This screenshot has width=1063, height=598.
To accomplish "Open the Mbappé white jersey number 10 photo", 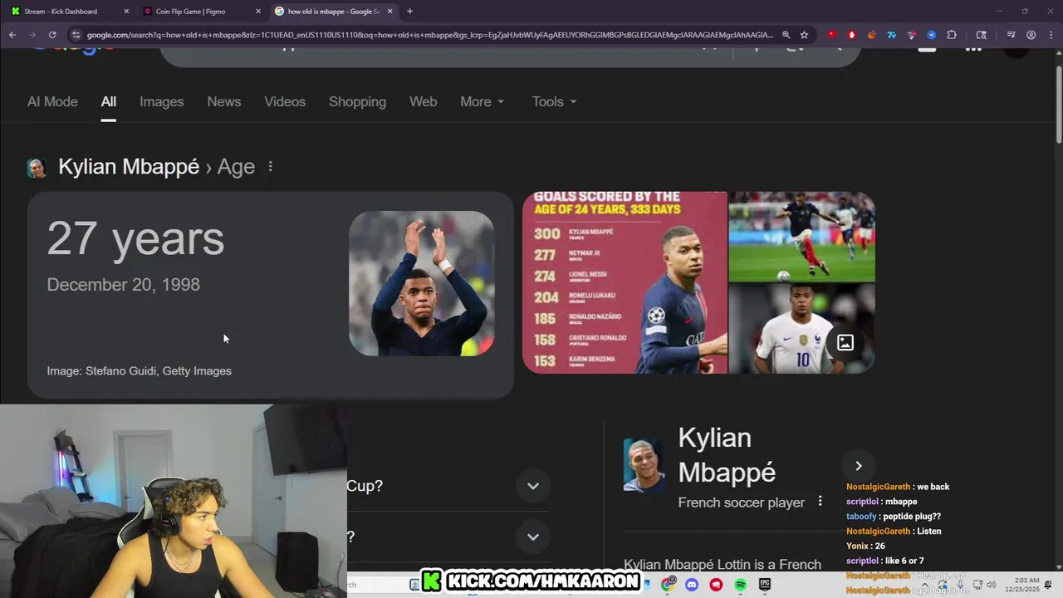I will point(801,329).
